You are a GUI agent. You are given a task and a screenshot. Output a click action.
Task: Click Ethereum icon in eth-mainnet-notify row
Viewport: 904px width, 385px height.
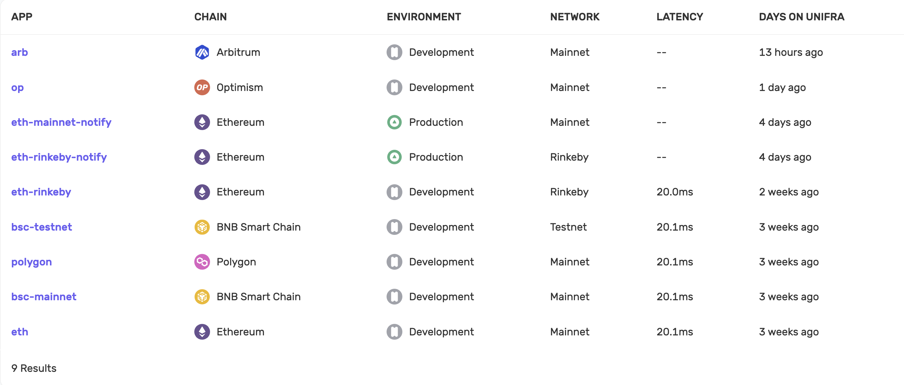click(202, 122)
